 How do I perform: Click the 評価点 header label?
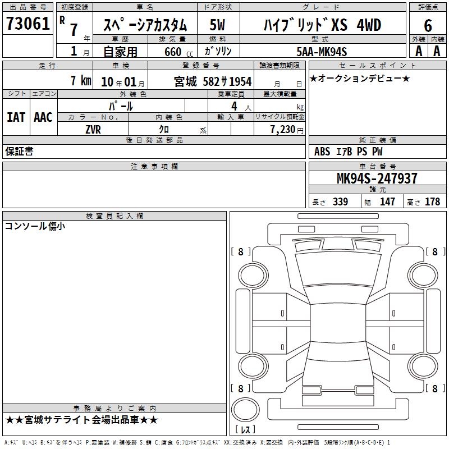tap(428, 7)
